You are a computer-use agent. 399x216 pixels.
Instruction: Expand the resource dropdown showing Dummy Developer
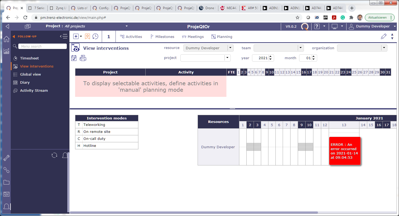pos(230,48)
